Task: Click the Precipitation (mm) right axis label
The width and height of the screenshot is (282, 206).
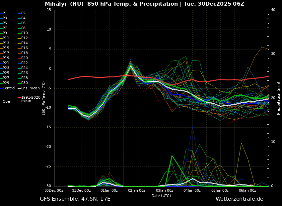Action: click(x=279, y=98)
